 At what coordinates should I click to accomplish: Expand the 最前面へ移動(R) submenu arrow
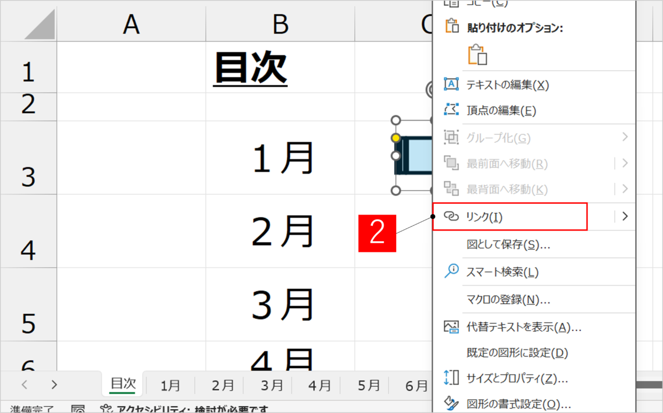pyautogui.click(x=625, y=163)
